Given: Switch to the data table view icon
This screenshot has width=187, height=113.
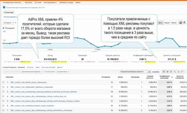Looking at the screenshot, I should (x=164, y=72).
